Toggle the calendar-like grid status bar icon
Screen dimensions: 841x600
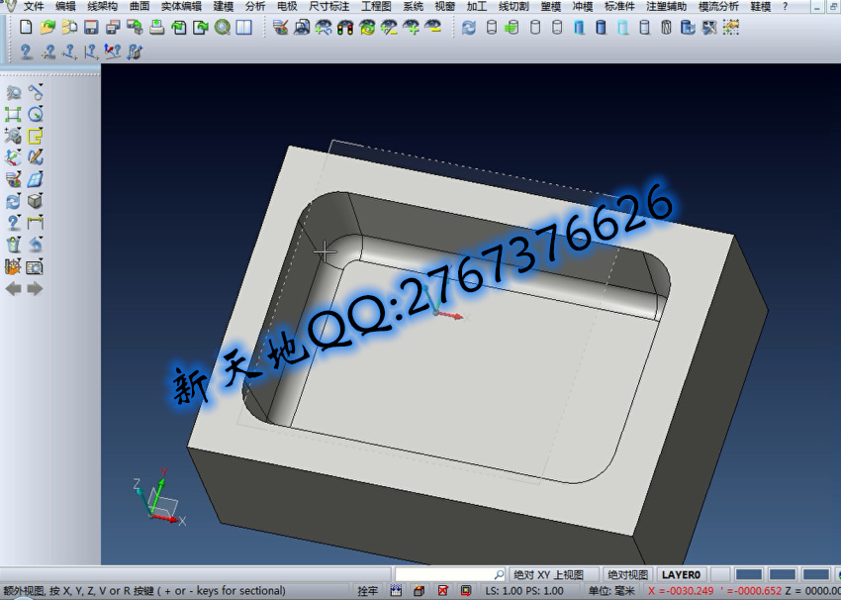[397, 591]
